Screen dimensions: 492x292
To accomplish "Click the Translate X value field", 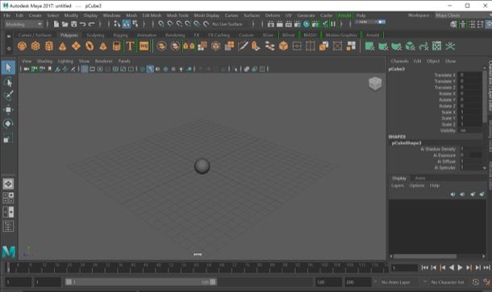I will pyautogui.click(x=469, y=75).
